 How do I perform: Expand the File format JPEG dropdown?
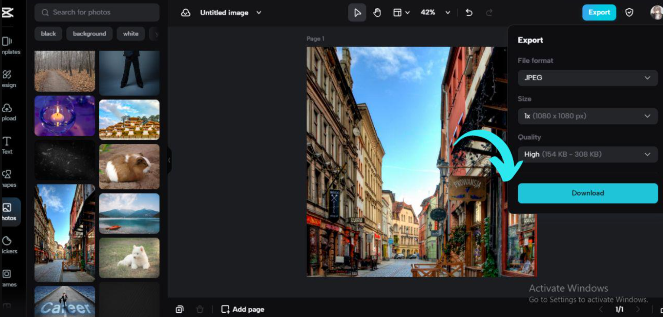pyautogui.click(x=587, y=78)
